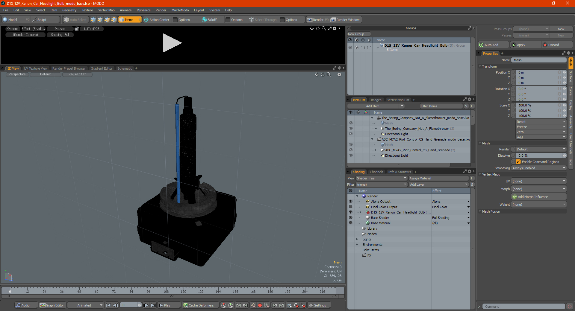Viewport: 575px width, 311px height.
Task: Click the Sculpt mode button
Action: point(45,20)
